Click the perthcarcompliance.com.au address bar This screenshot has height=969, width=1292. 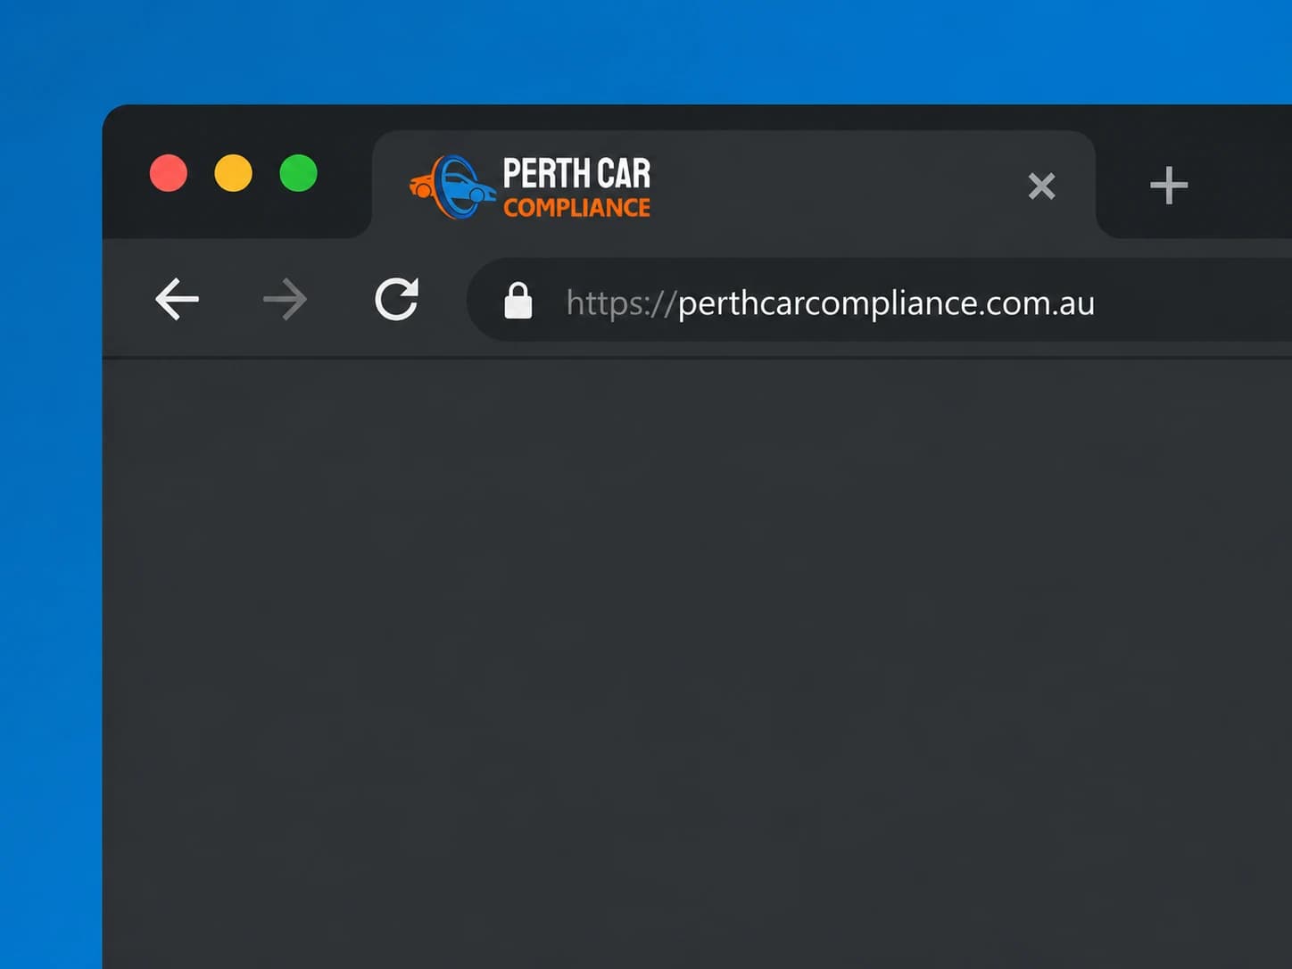coord(879,300)
